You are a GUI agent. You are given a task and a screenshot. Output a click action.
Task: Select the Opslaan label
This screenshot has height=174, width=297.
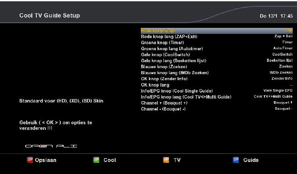(46, 160)
